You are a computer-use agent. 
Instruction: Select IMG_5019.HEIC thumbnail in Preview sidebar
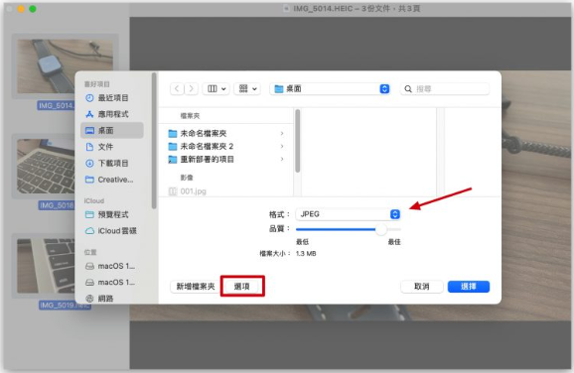46,266
